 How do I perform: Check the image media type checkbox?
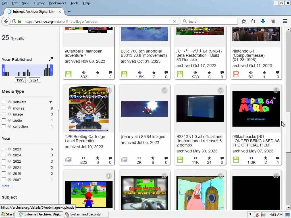point(3,114)
